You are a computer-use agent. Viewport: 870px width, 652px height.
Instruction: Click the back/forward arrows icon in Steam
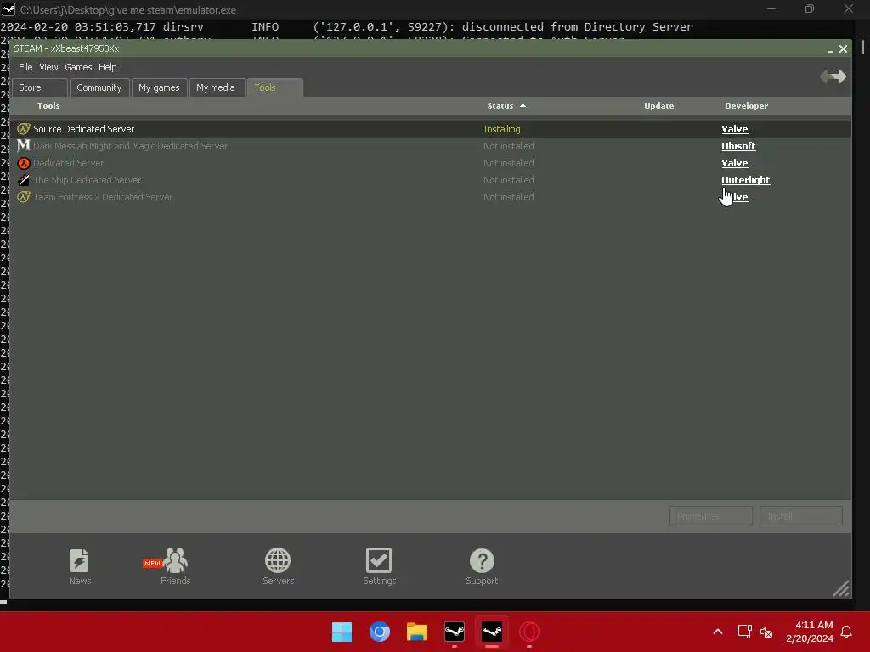[x=833, y=76]
